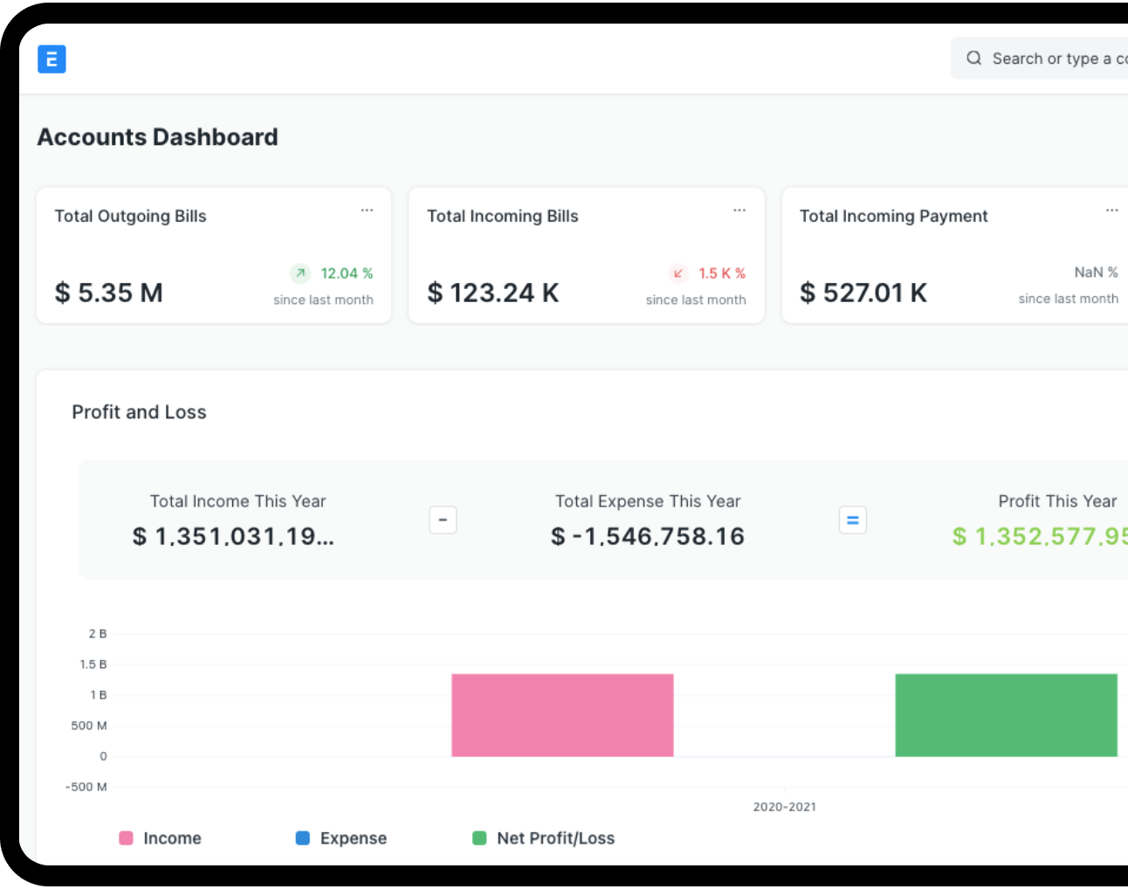The width and height of the screenshot is (1128, 889).
Task: Click the Profit and Loss chart title
Action: point(140,412)
